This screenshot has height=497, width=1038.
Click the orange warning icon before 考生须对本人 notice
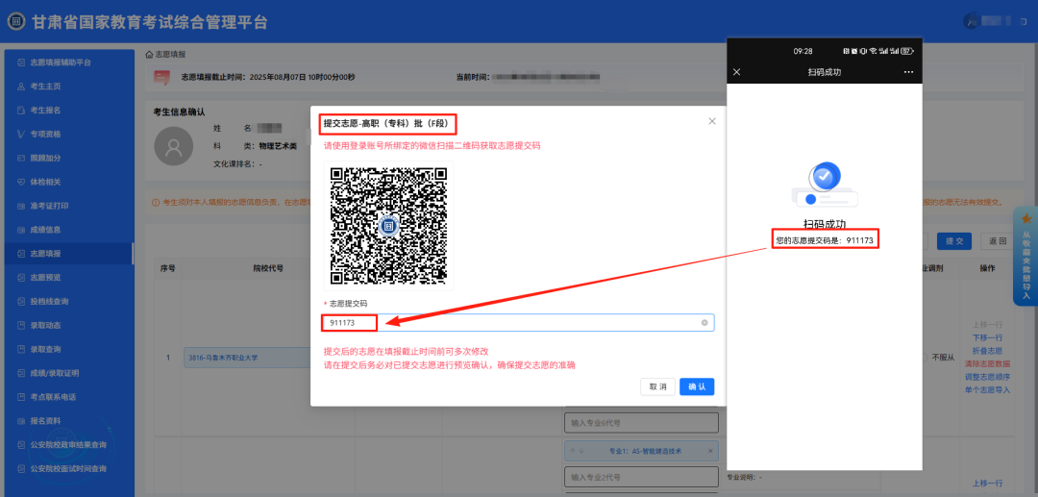(156, 203)
